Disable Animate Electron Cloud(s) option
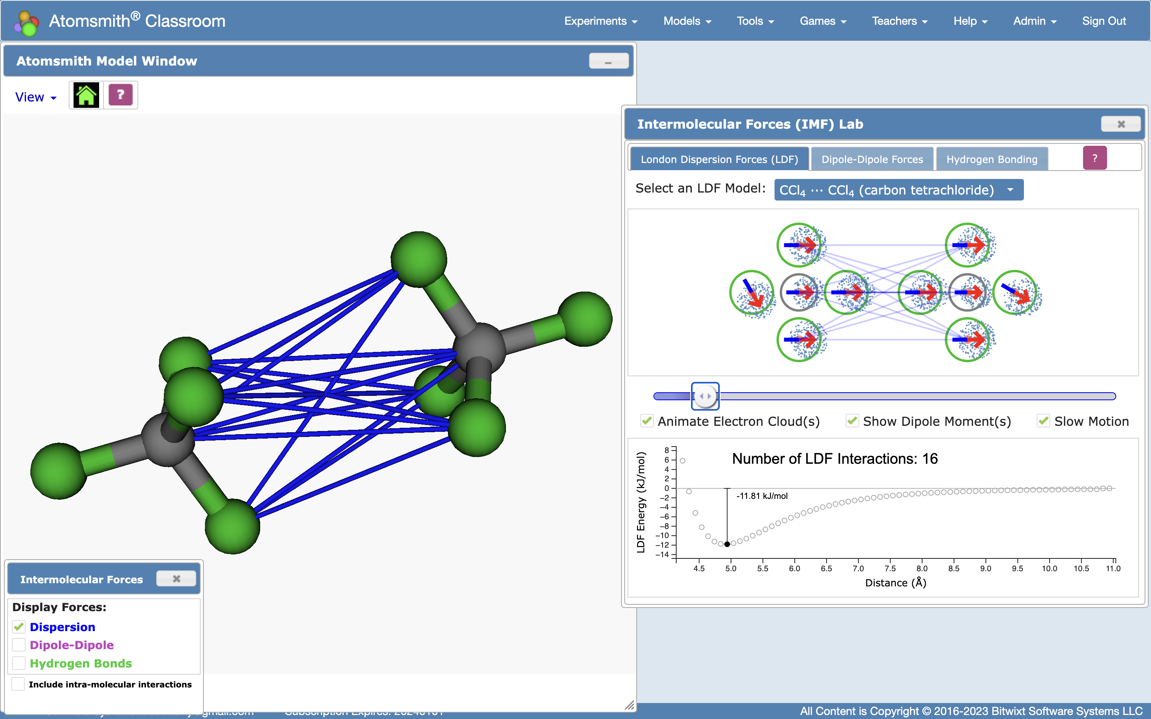The height and width of the screenshot is (719, 1151). tap(646, 421)
